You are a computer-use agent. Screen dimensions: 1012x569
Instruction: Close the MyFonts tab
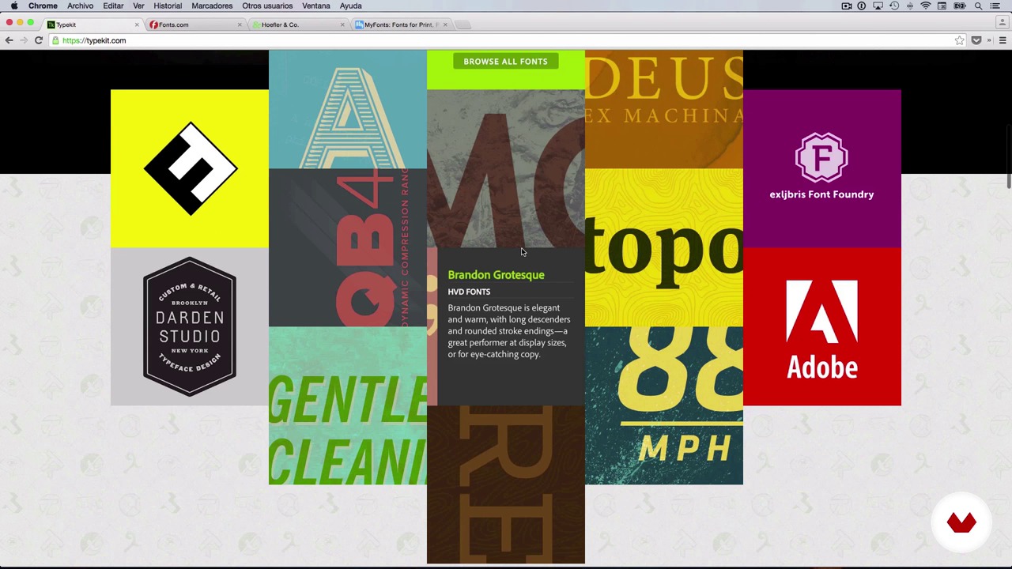(445, 24)
